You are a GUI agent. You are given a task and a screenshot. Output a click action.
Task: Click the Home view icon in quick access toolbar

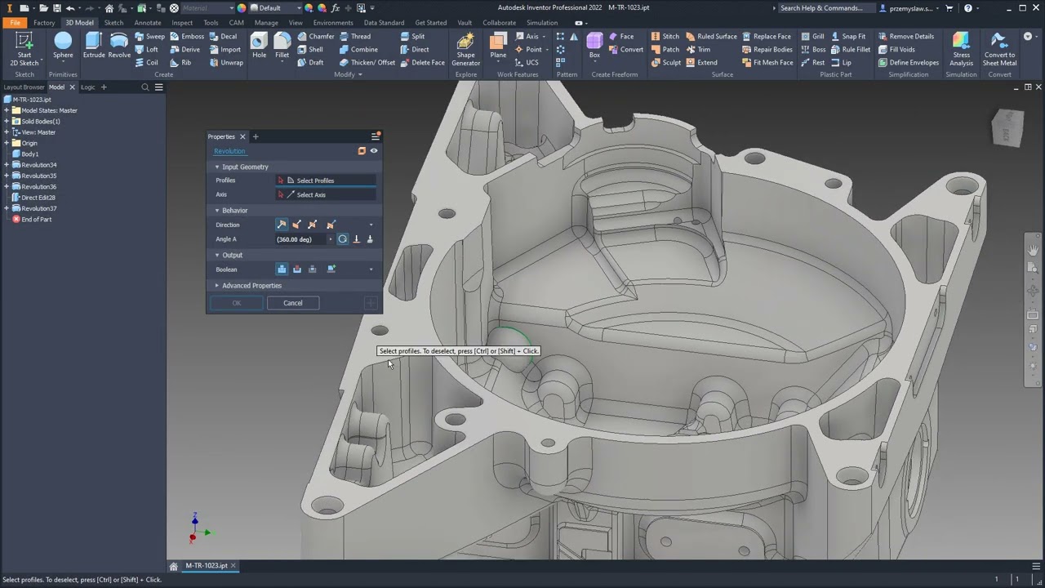click(x=109, y=8)
